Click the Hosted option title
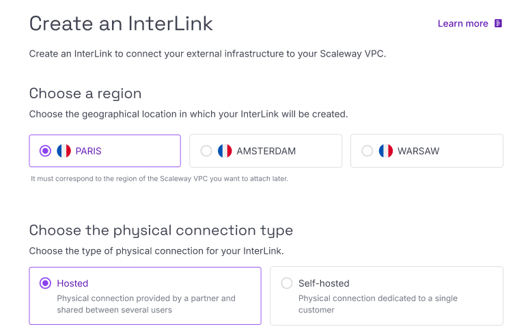The image size is (528, 331). 72,283
